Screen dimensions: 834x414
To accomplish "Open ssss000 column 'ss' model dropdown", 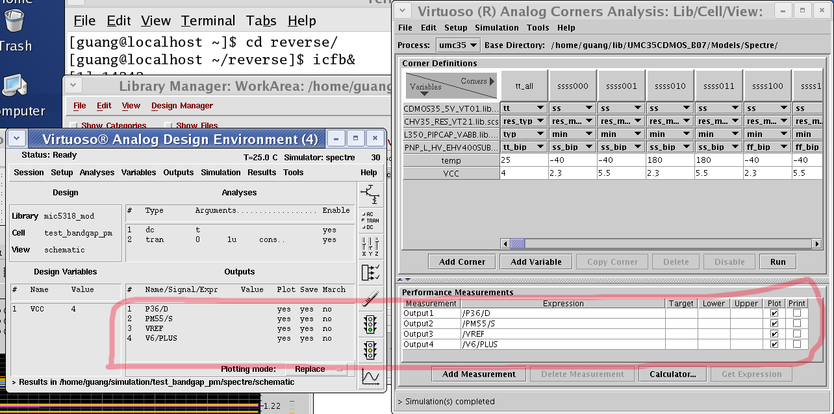I will 572,108.
